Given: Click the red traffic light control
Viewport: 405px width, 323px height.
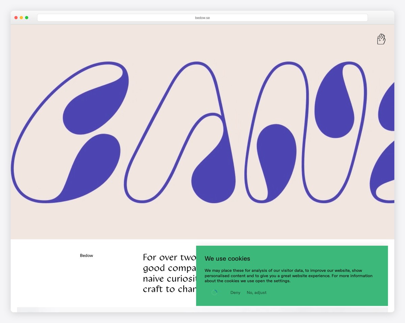Looking at the screenshot, I should [16, 17].
